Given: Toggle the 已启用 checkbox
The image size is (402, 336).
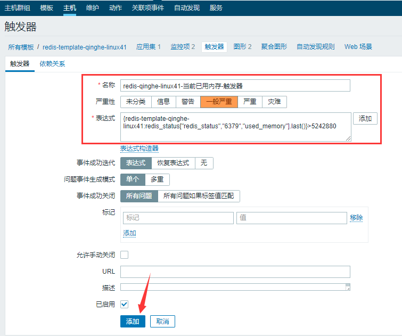Looking at the screenshot, I should pos(125,305).
